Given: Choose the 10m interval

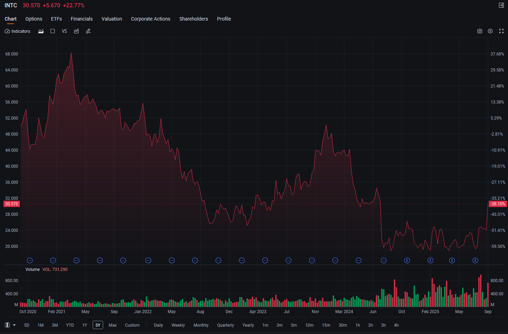Looking at the screenshot, I should pyautogui.click(x=309, y=325).
